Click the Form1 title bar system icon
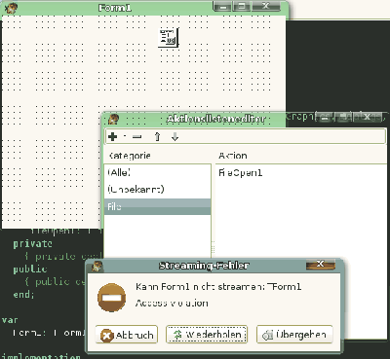The image size is (390, 359). [x=11, y=8]
